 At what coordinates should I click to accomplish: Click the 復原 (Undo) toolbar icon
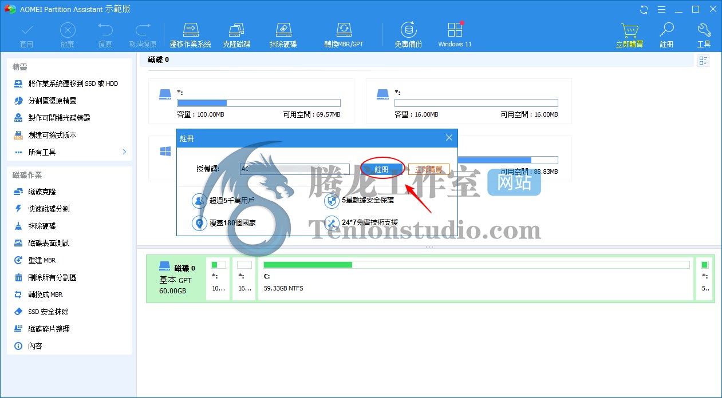pyautogui.click(x=105, y=35)
